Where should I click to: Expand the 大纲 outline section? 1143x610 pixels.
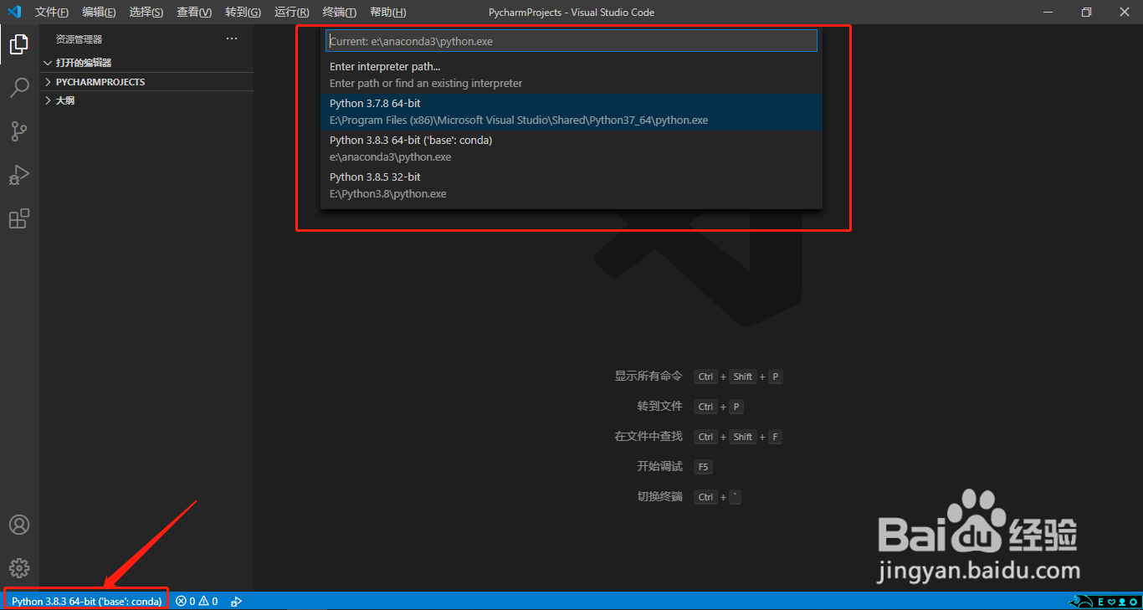click(x=146, y=100)
